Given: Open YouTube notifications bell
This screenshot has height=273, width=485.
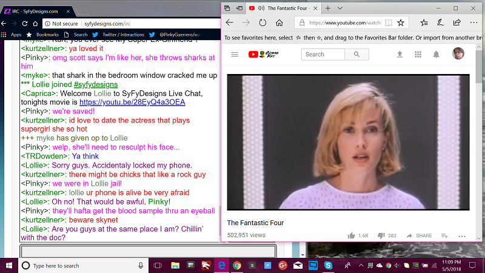Looking at the screenshot, I should point(436,55).
